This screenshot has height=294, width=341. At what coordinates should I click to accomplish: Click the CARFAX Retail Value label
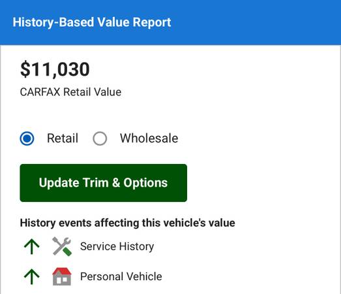point(70,92)
